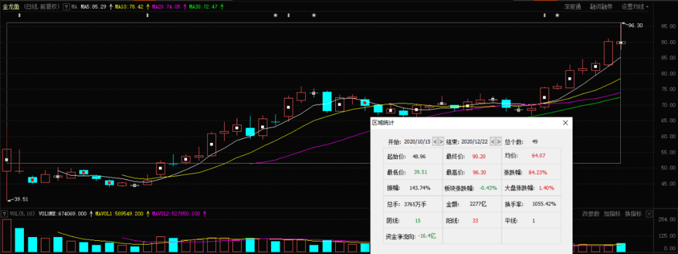Click the 起始价 value 48.96
Image resolution: width=678 pixels, height=254 pixels.
point(419,156)
